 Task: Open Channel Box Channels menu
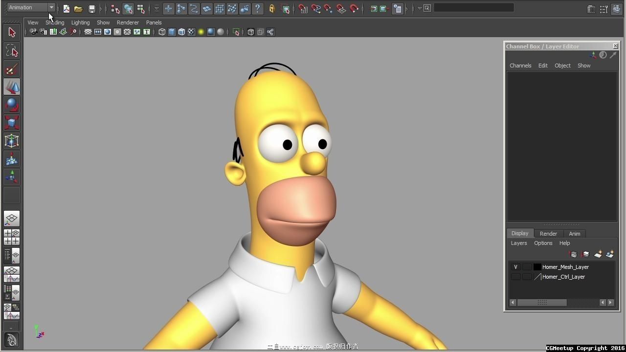(x=520, y=66)
